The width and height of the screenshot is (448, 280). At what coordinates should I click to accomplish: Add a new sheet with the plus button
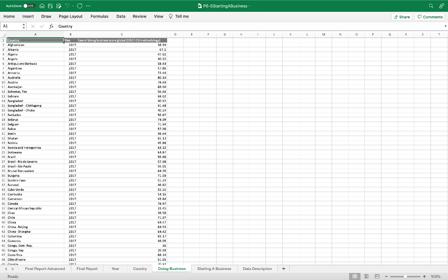click(283, 269)
